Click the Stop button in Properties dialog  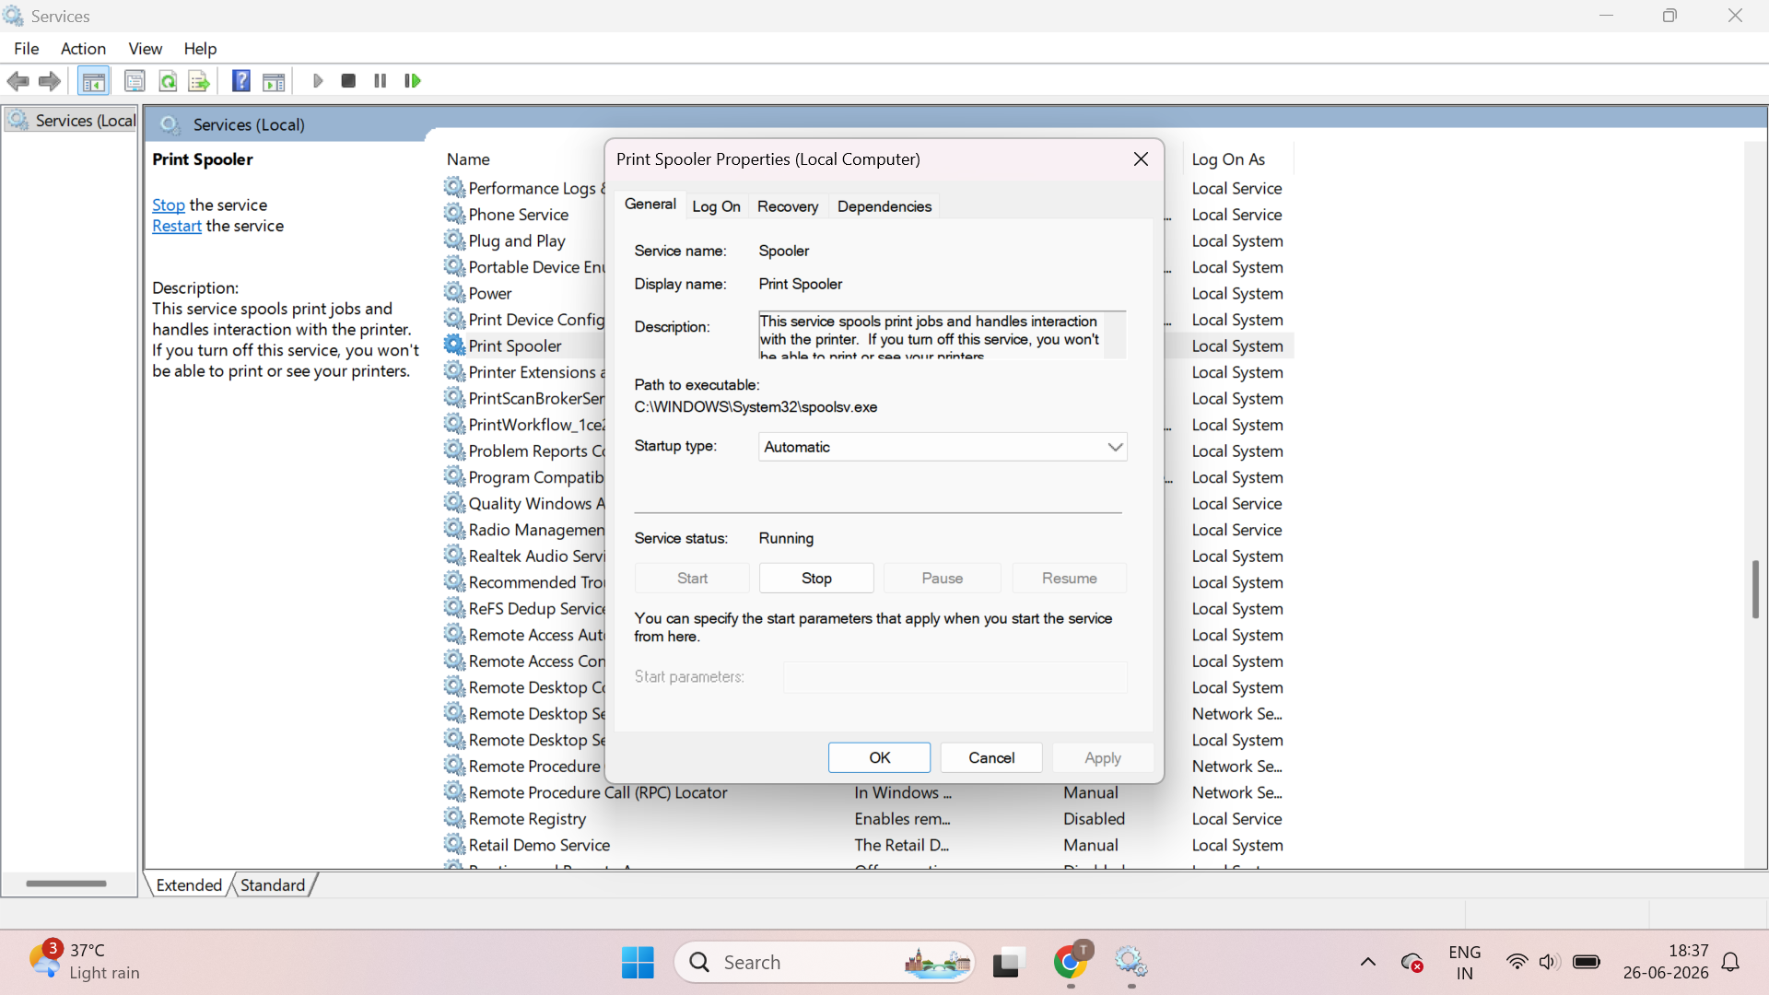click(x=816, y=579)
